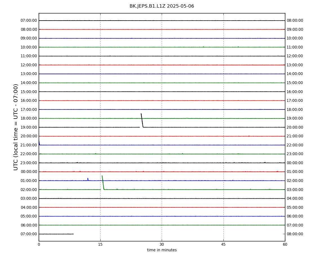Click left-axis time label 00:00:00
This screenshot has height=268, width=324.
(29, 172)
